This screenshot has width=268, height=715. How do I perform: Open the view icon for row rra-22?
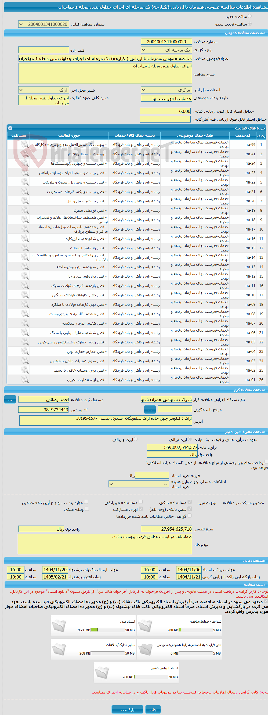coord(25,182)
